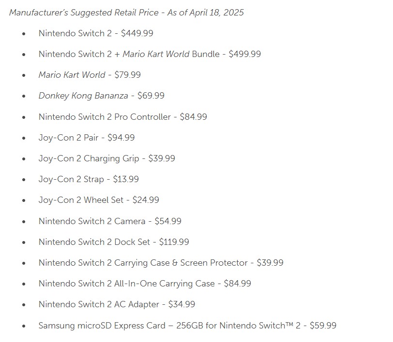The height and width of the screenshot is (342, 393).
Task: Click the All-In-One Carrying Case entry
Action: click(145, 284)
